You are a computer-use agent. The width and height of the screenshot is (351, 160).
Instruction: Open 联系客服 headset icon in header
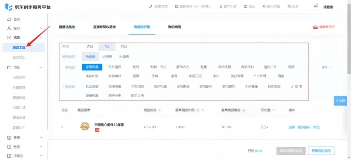click(x=264, y=7)
